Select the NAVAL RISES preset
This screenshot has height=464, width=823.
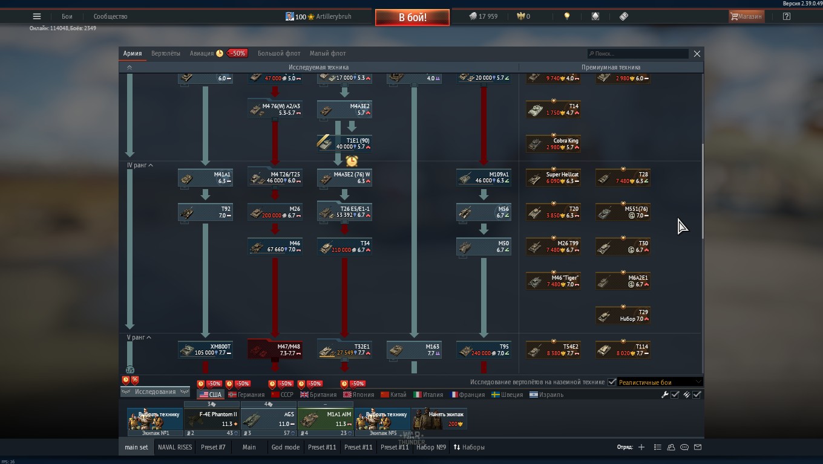pos(175,447)
